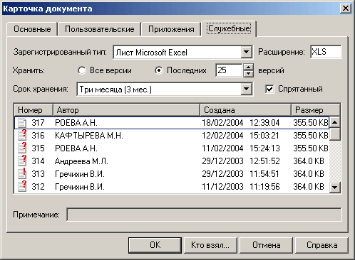Viewport: 355px width, 260px height.
Task: Click date '12/02/2004 15:03:21'
Action: coord(241,136)
